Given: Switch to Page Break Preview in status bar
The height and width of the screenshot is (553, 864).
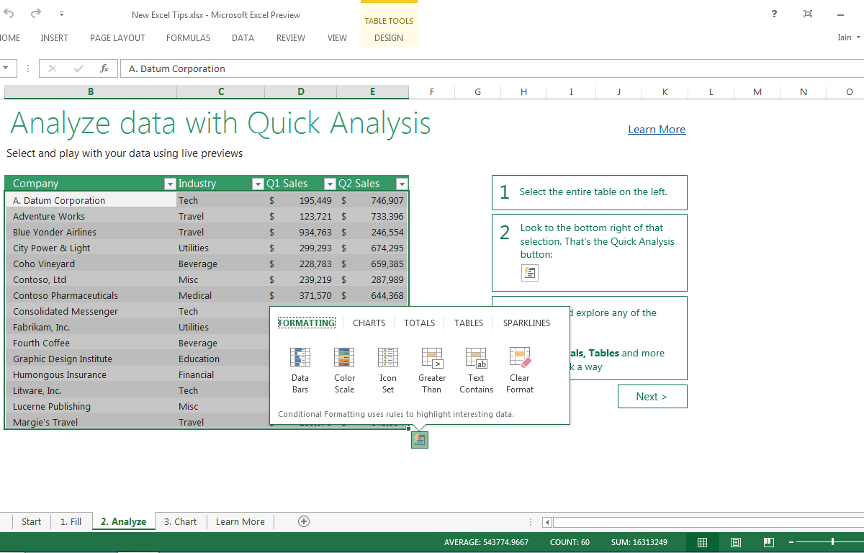Looking at the screenshot, I should pos(769,542).
